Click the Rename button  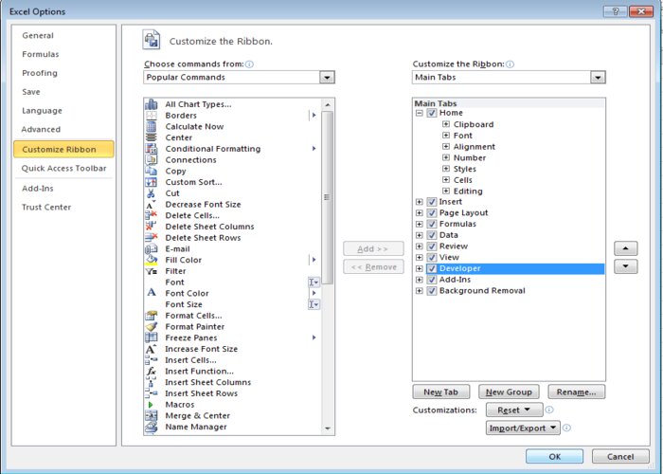click(576, 392)
